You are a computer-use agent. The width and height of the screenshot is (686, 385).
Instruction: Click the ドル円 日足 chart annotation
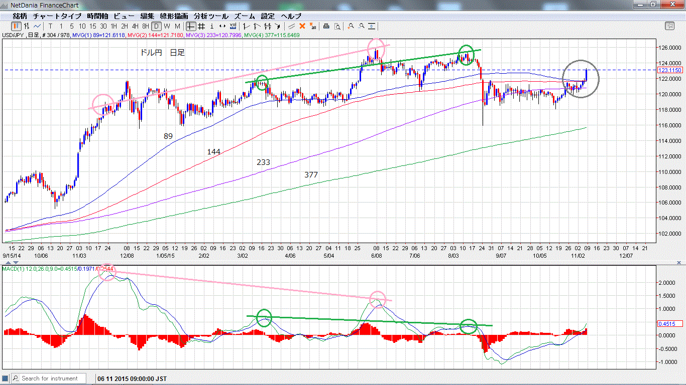(x=163, y=52)
